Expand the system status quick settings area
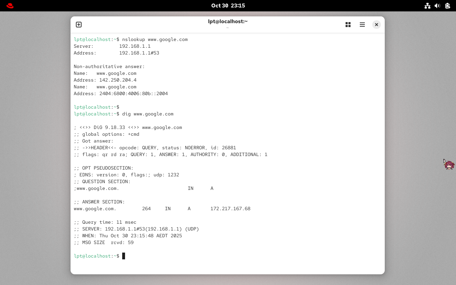 tap(437, 6)
